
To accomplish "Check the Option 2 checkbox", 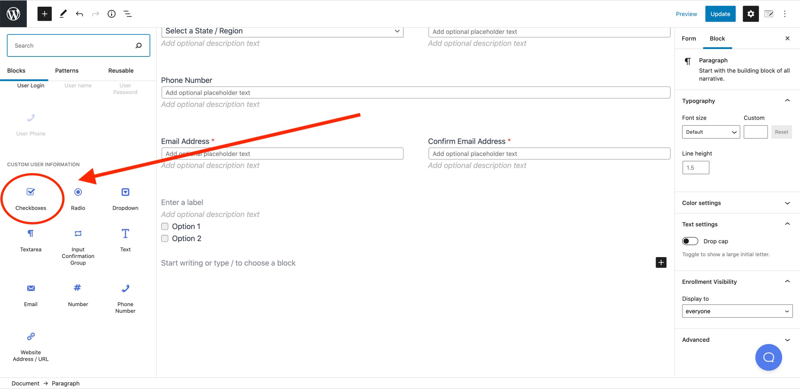I will click(165, 238).
